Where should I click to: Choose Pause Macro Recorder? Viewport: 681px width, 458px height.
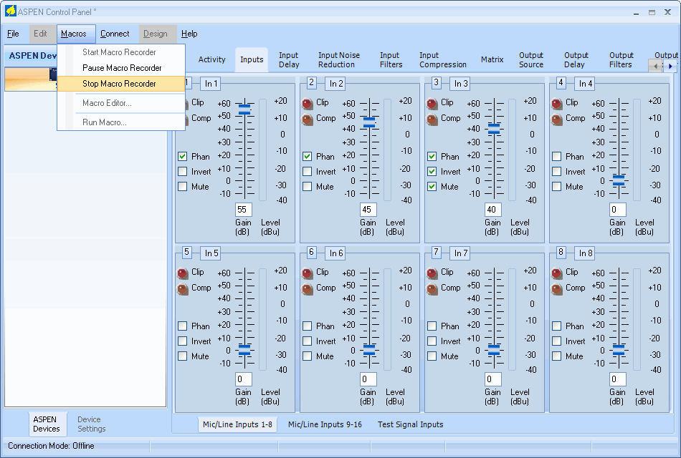(x=122, y=68)
